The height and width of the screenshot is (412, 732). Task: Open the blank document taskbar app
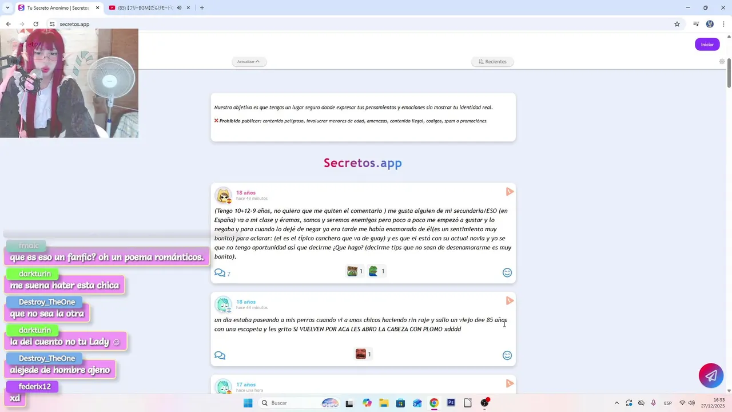point(468,403)
